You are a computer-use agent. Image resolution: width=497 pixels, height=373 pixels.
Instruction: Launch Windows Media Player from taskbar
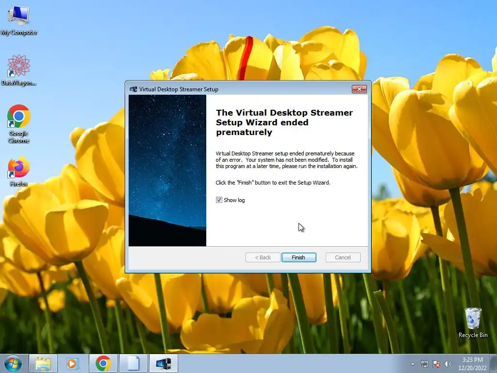pyautogui.click(x=73, y=363)
